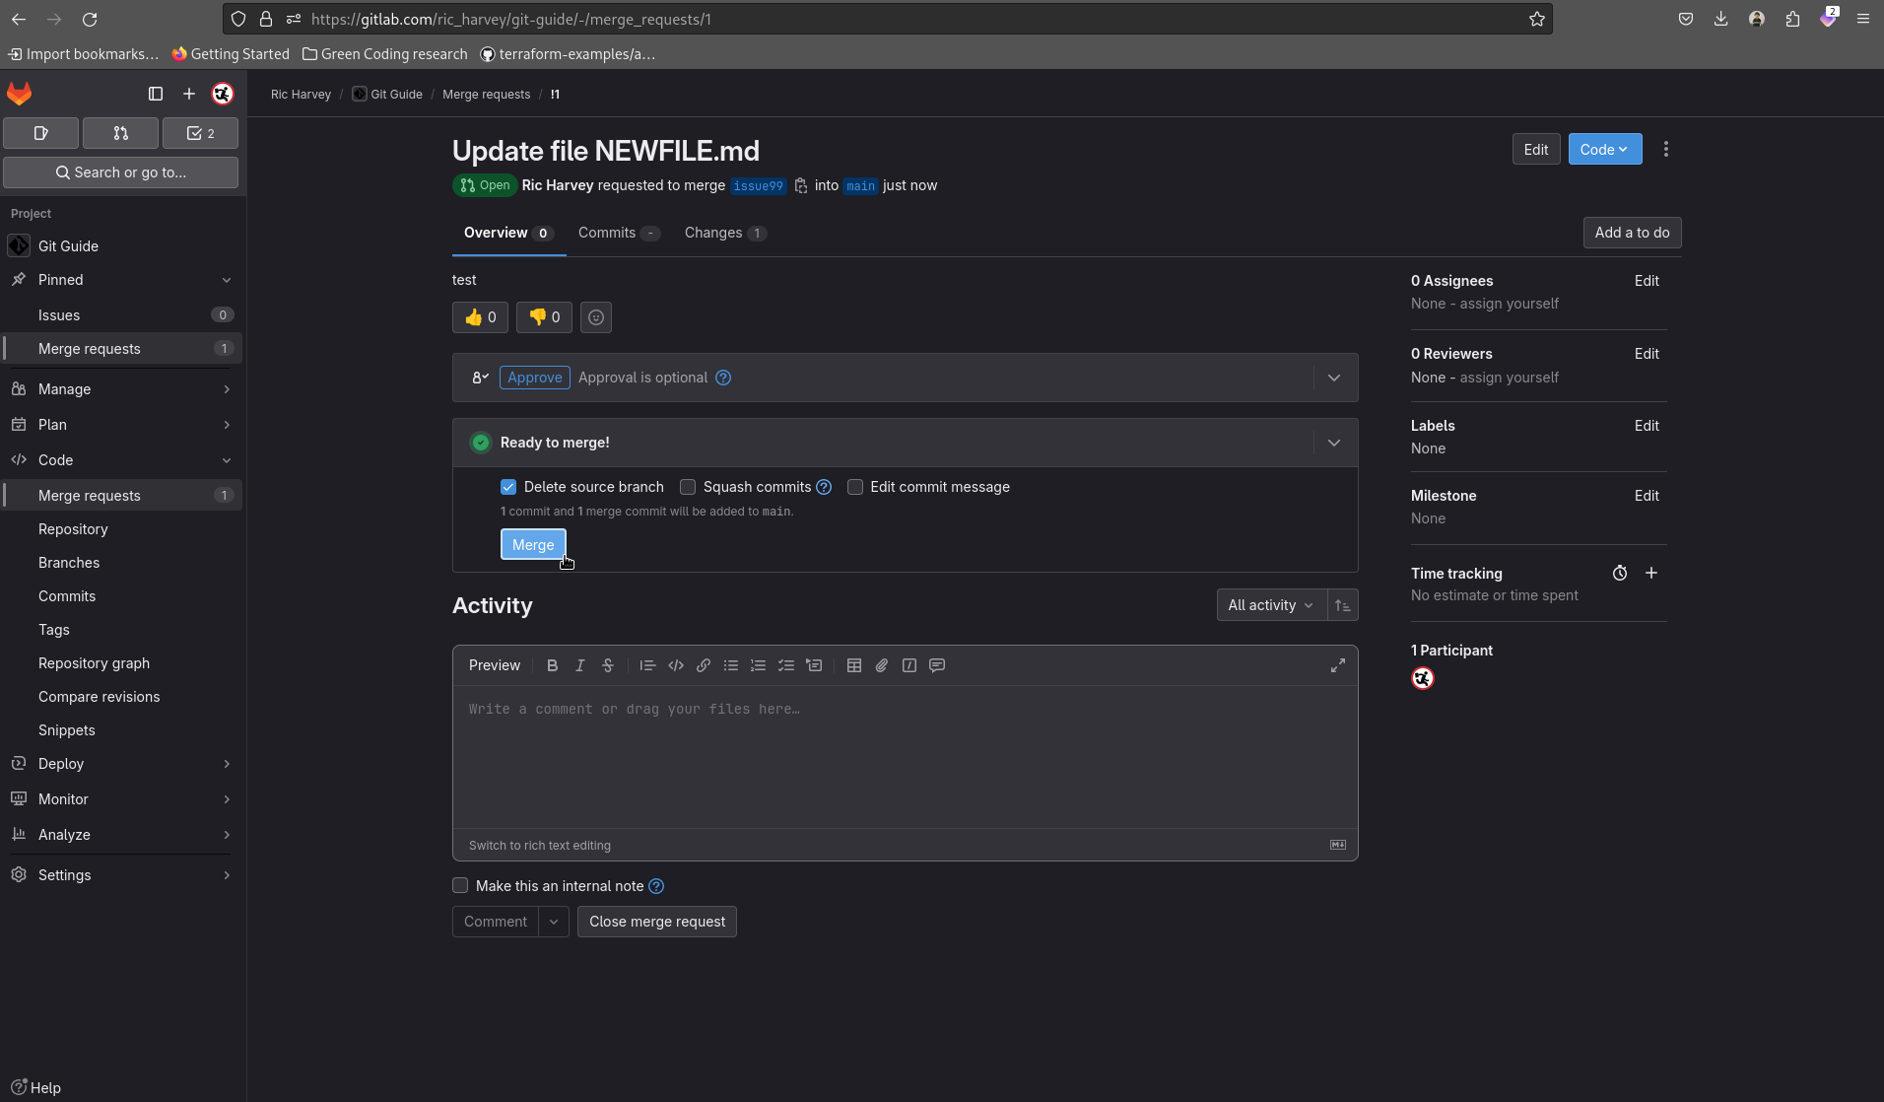Check Make this an internal note
Image resolution: width=1884 pixels, height=1102 pixels.
(460, 885)
